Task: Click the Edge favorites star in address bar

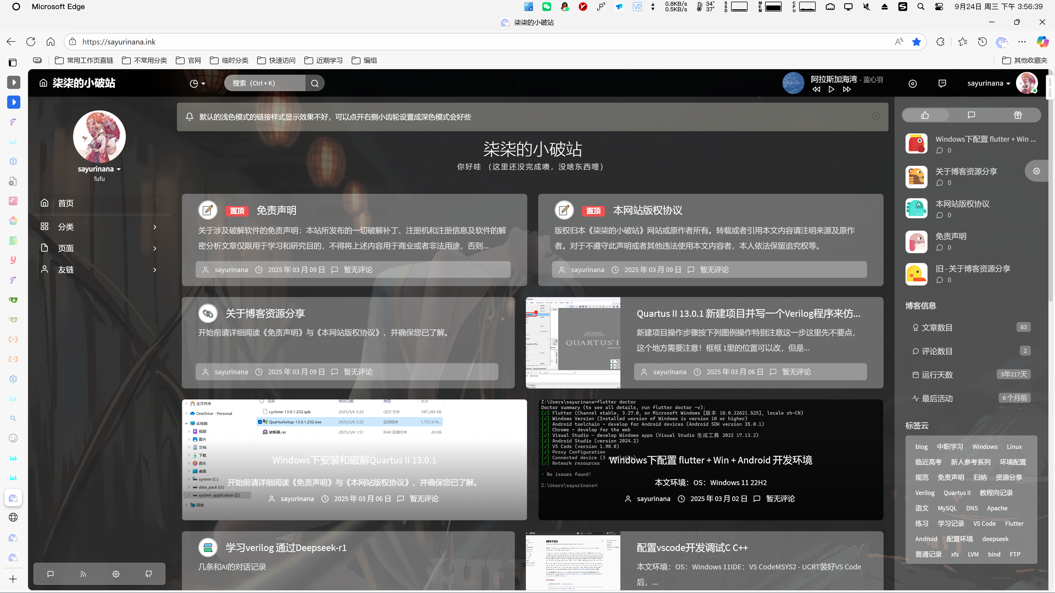Action: click(x=917, y=42)
